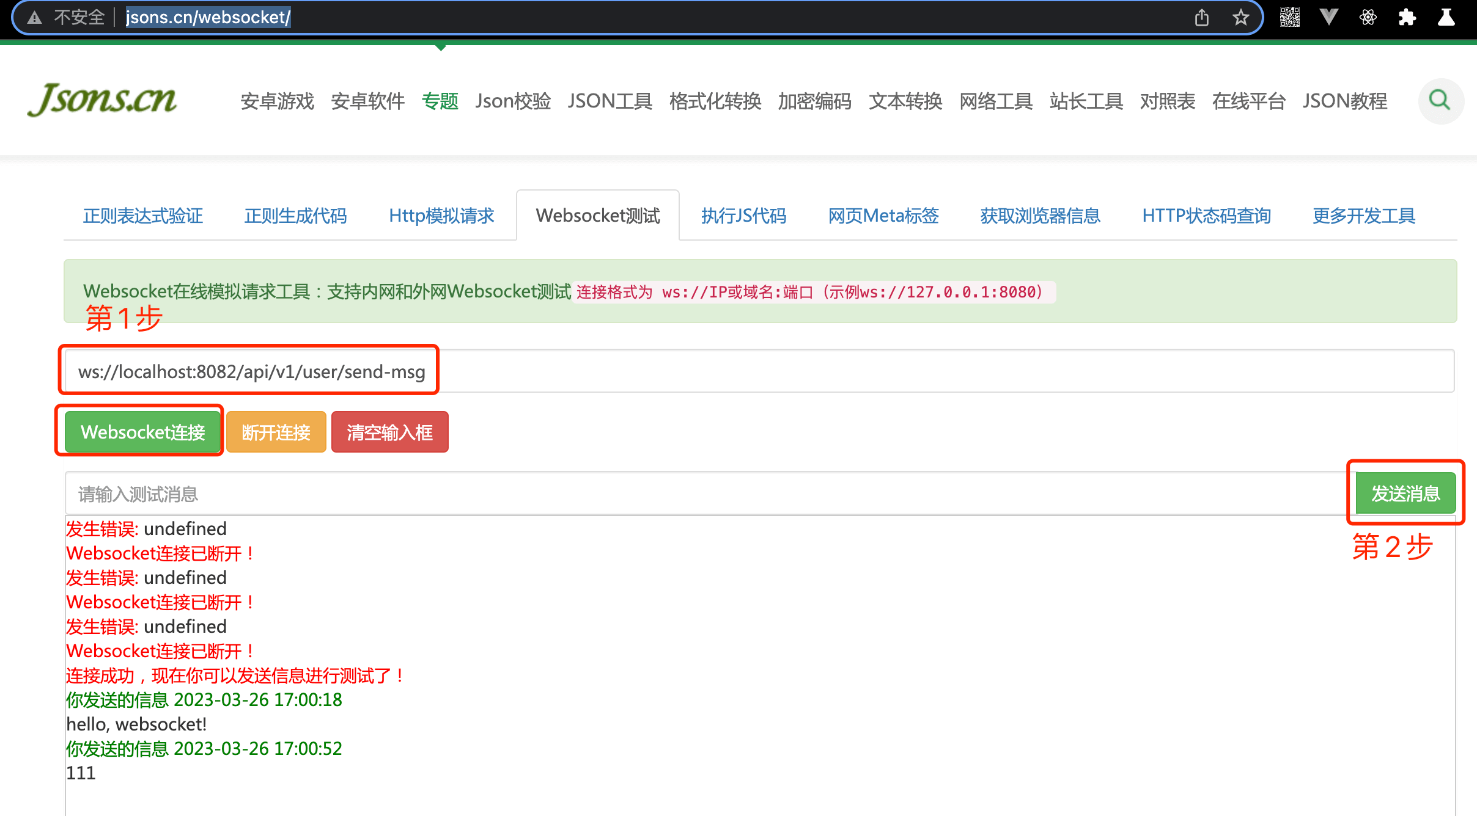
Task: Open the Vue devtools extension icon
Action: 1329,17
